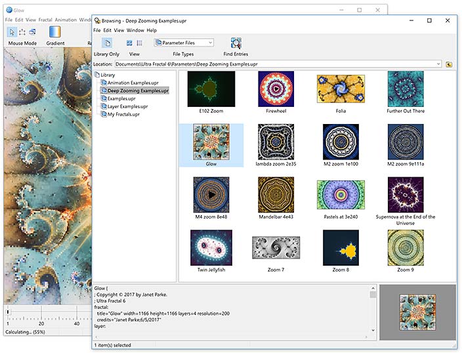Click the parent folder icon next to Location
This screenshot has height=353, width=462.
449,64
